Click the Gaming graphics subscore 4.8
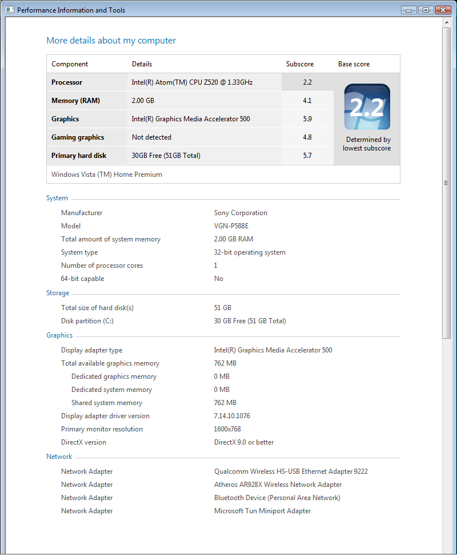 [x=307, y=137]
